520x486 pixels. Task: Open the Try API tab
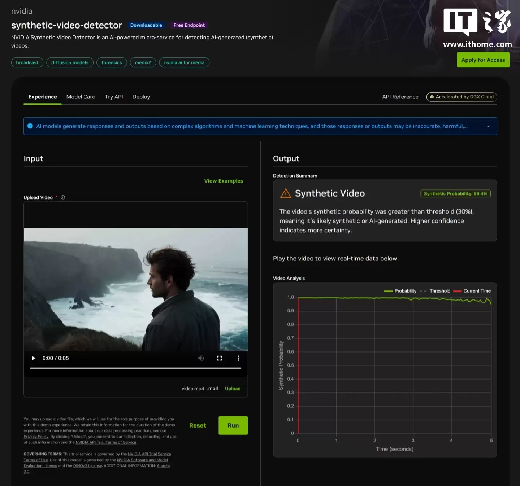(114, 97)
